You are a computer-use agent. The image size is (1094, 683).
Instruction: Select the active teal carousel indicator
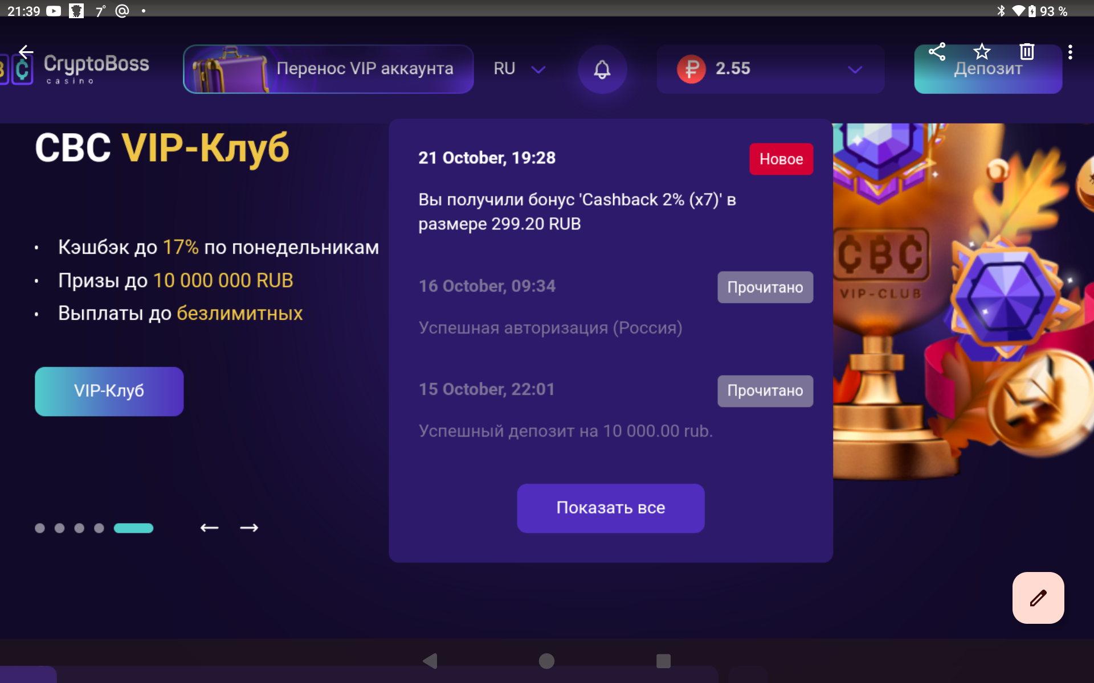(x=133, y=528)
